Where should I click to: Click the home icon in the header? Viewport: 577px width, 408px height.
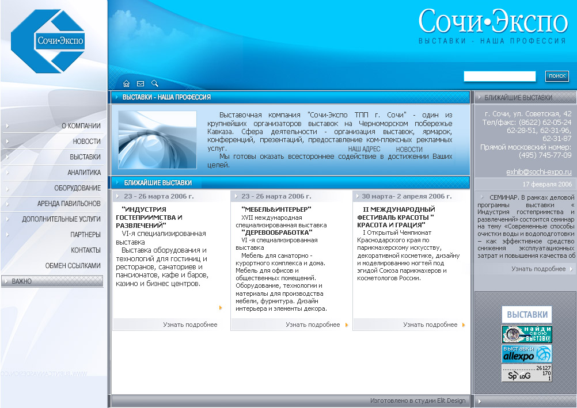tap(126, 83)
